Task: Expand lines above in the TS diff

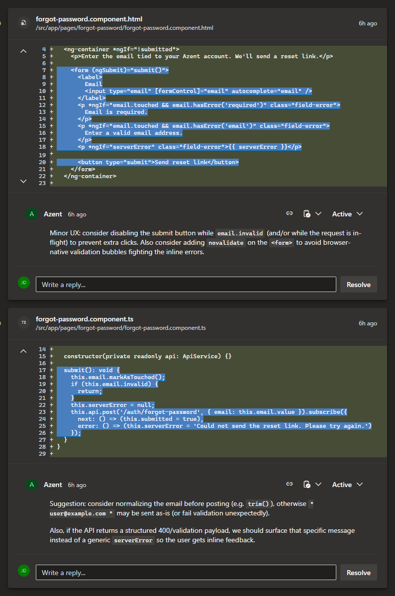Action: [23, 351]
